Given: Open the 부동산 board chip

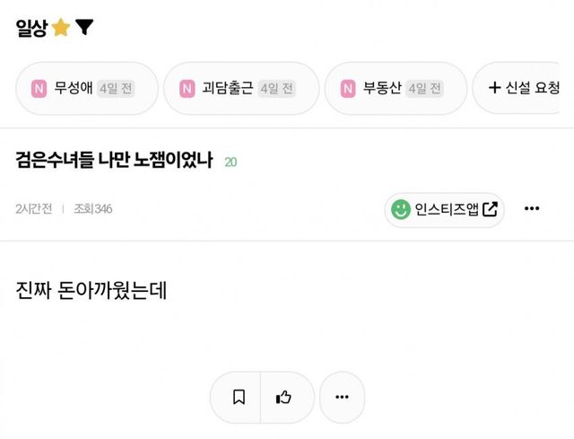Looking at the screenshot, I should pos(393,88).
